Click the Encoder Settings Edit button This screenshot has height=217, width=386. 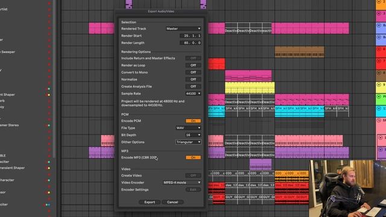coord(193,190)
